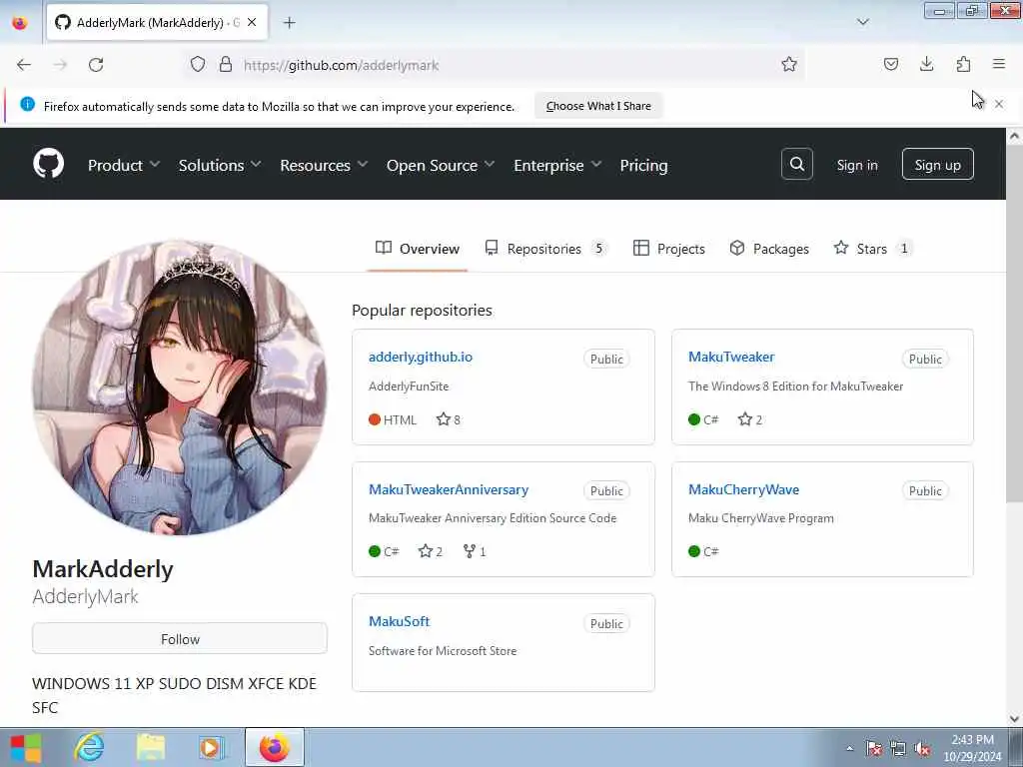Switch to the Packages tab
This screenshot has width=1023, height=767.
click(x=769, y=249)
